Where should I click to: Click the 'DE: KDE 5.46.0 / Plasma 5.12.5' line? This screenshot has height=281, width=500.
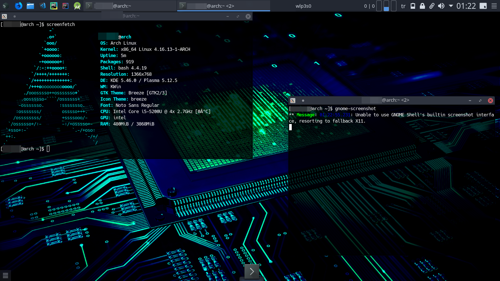coord(139,80)
